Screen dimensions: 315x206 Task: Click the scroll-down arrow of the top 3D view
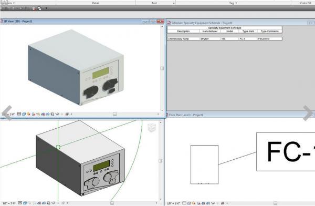click(x=162, y=110)
